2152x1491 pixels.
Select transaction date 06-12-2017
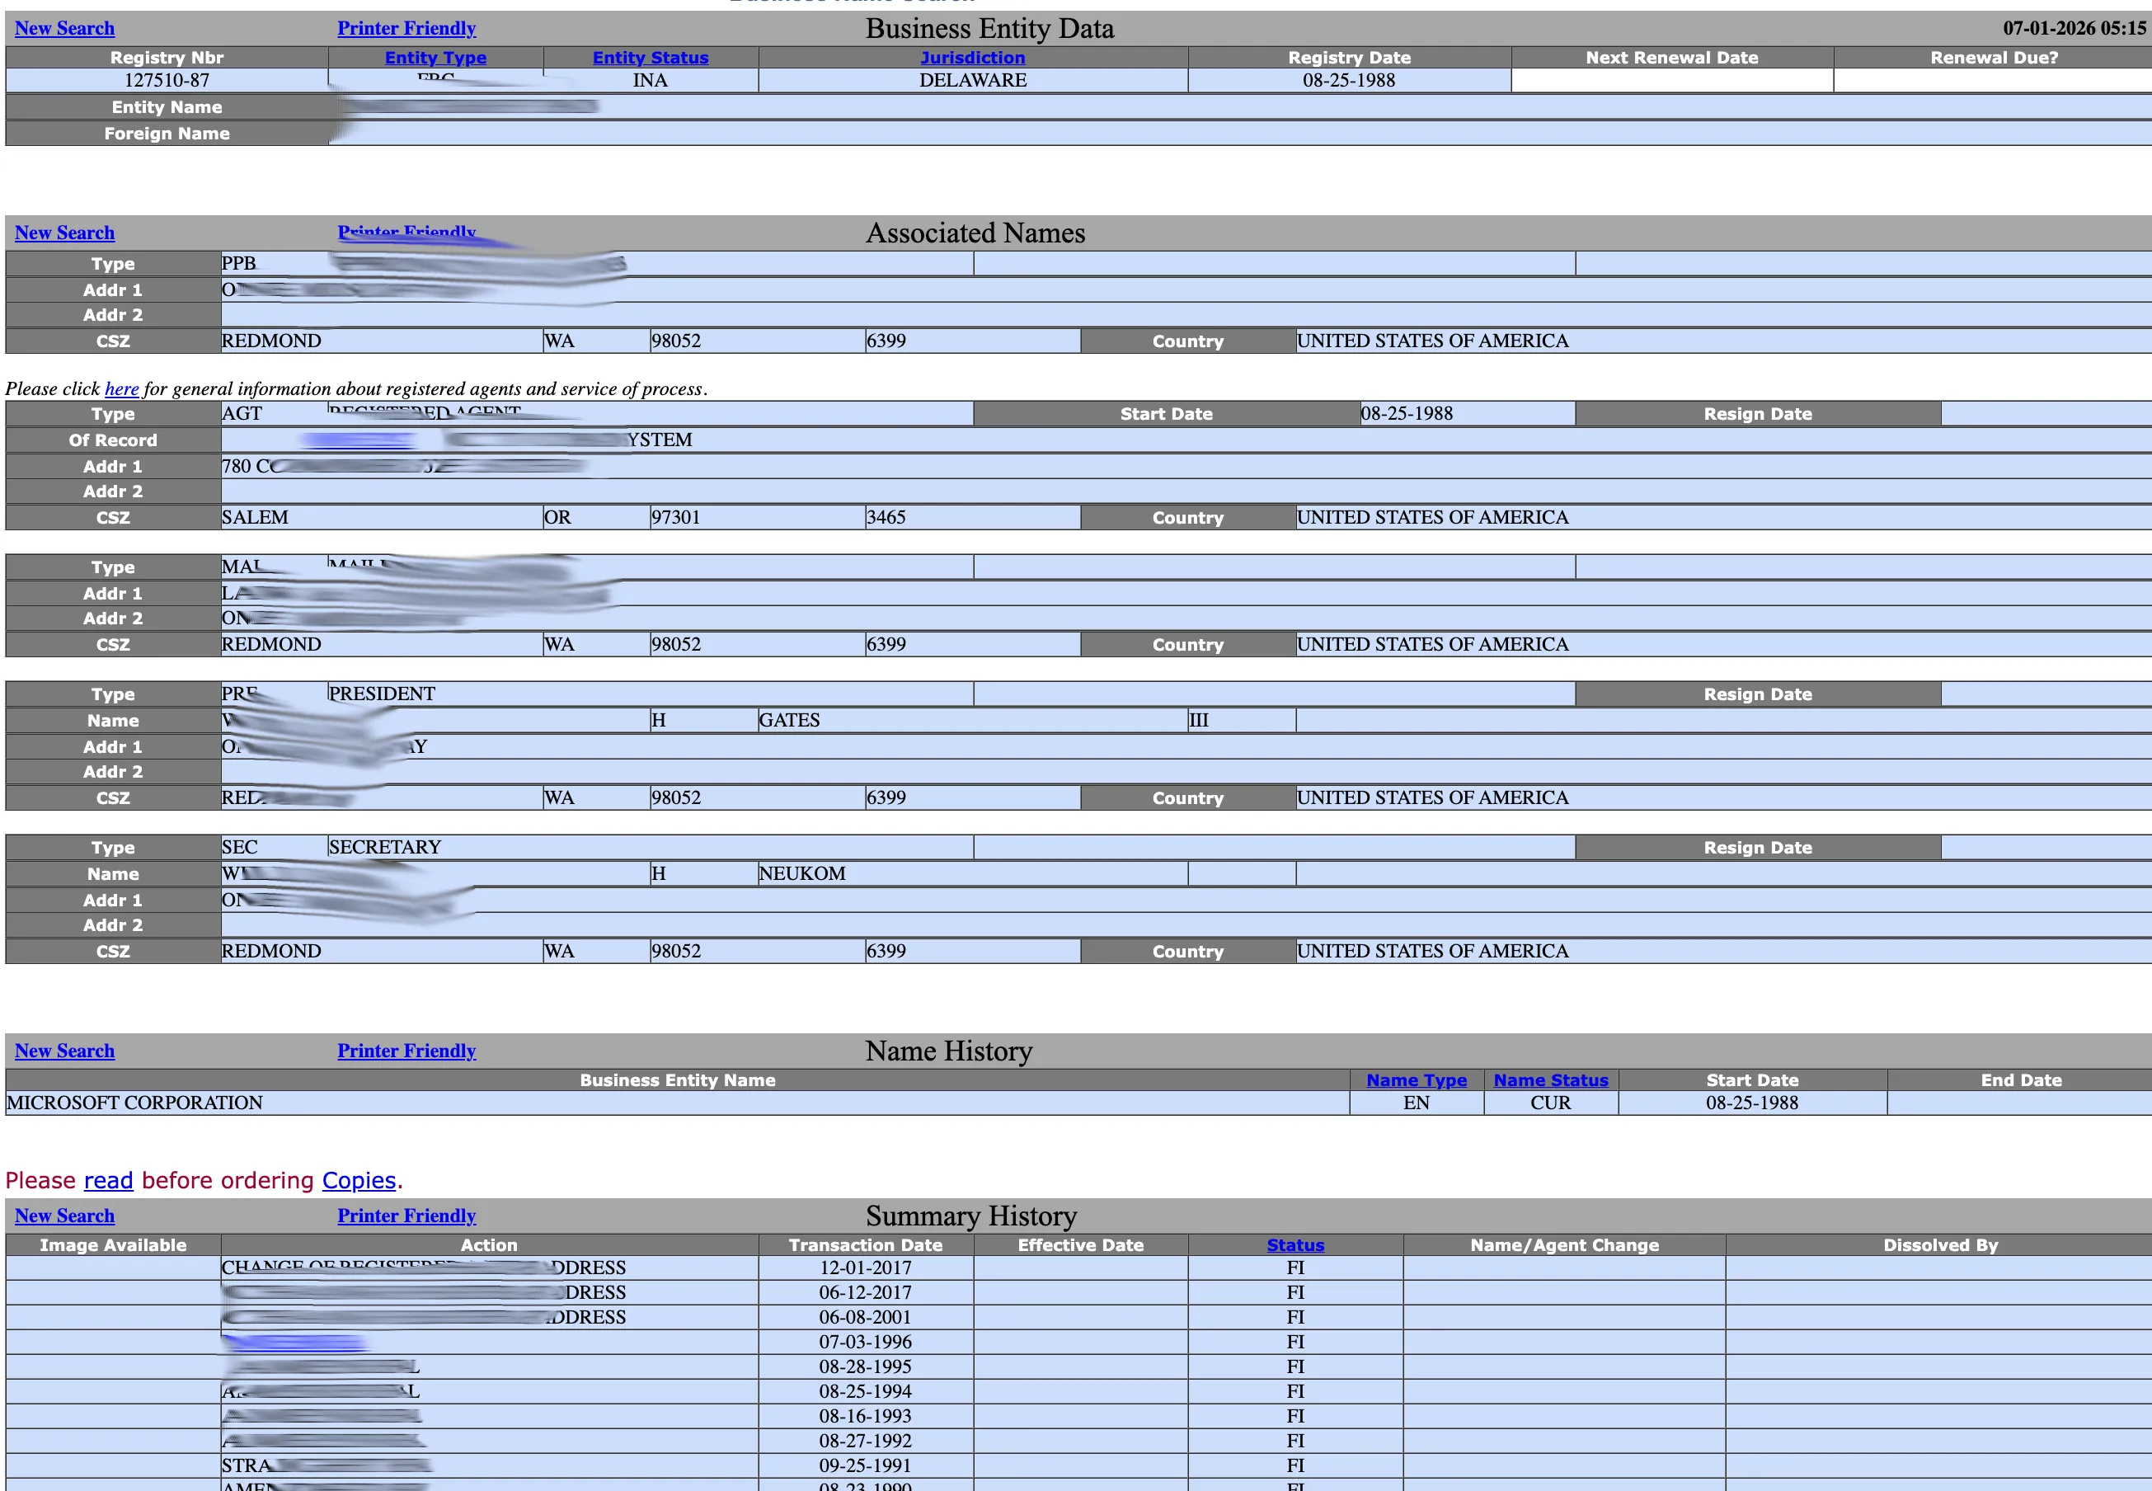pyautogui.click(x=866, y=1292)
